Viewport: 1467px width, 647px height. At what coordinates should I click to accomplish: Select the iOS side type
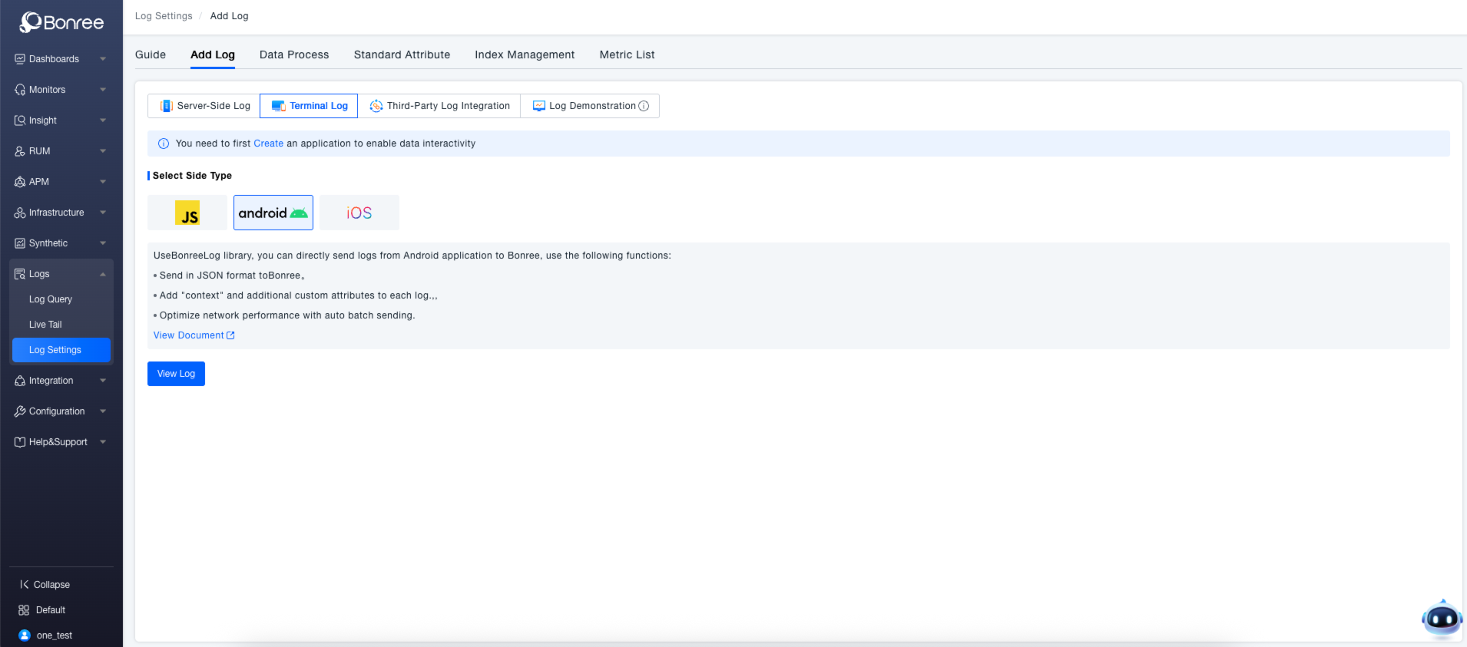tap(359, 213)
